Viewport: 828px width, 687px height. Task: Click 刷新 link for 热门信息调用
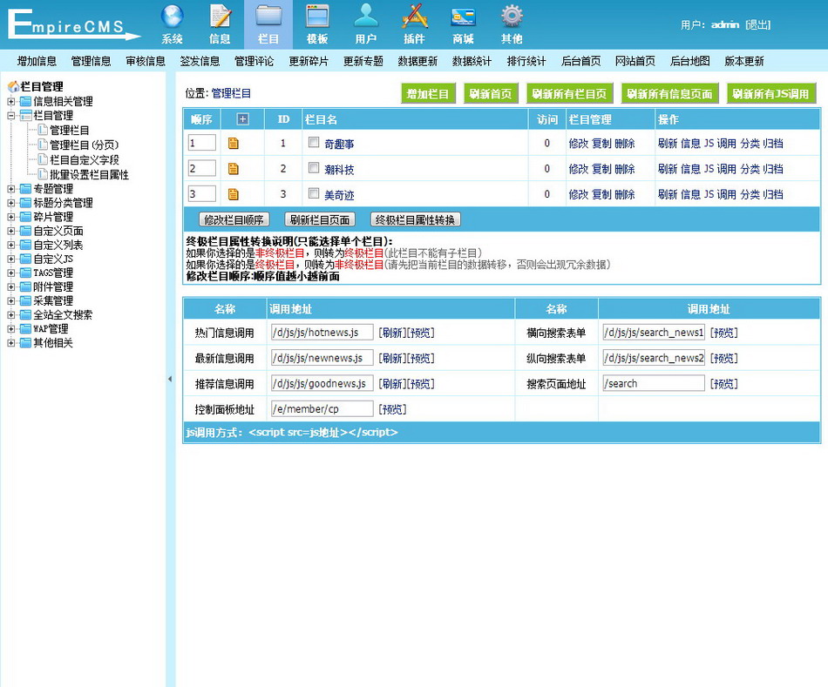click(392, 333)
